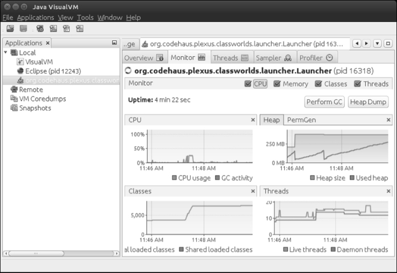The image size is (397, 273).
Task: Open the File menu
Action: [8, 18]
